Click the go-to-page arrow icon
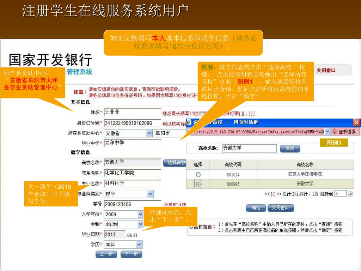 350,194
